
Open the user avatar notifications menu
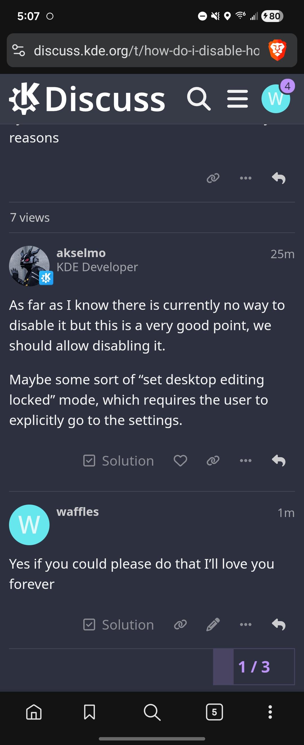click(276, 99)
